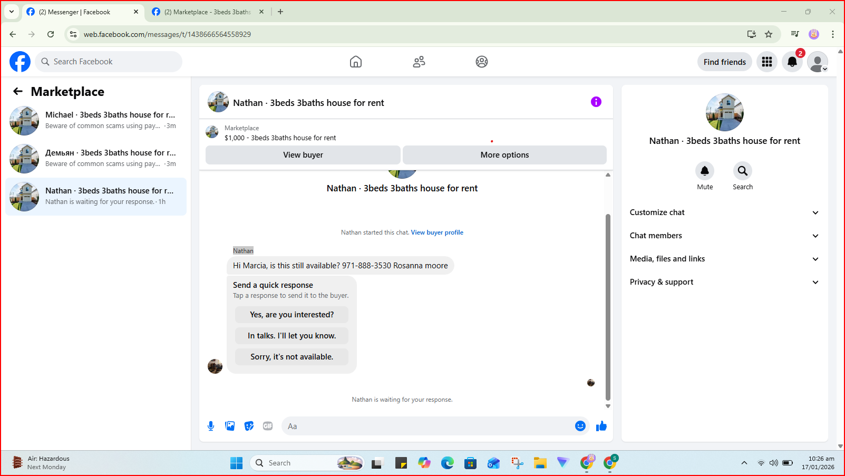The height and width of the screenshot is (476, 845).
Task: Open the account profile avatar menu
Action: [x=818, y=62]
